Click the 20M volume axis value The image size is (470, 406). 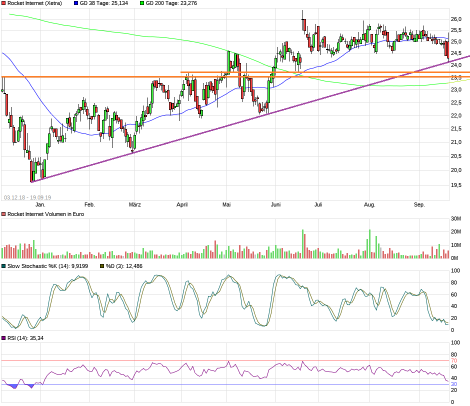coord(456,232)
